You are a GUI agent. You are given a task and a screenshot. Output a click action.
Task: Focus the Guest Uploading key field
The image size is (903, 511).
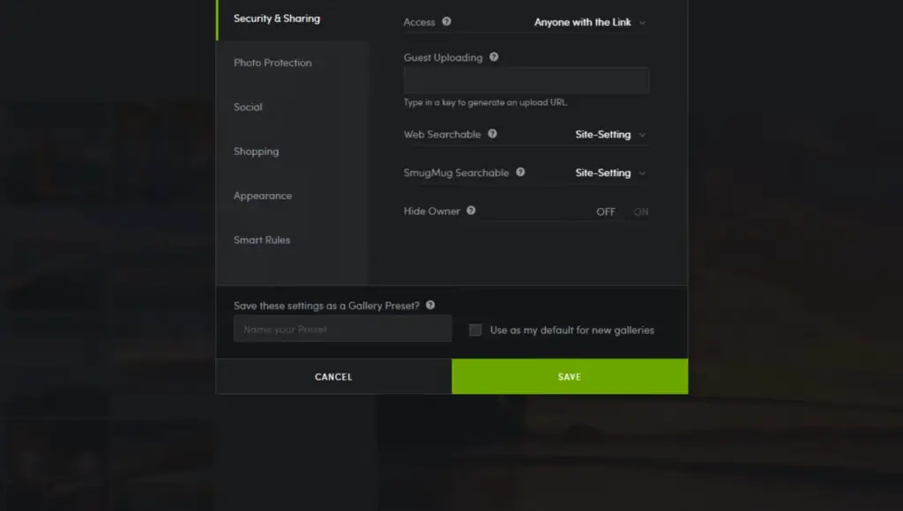526,81
